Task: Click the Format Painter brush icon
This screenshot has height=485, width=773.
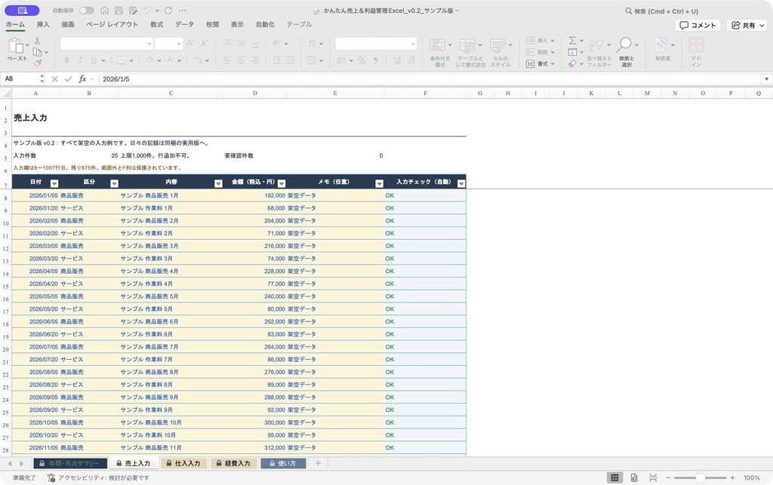Action: pos(38,63)
